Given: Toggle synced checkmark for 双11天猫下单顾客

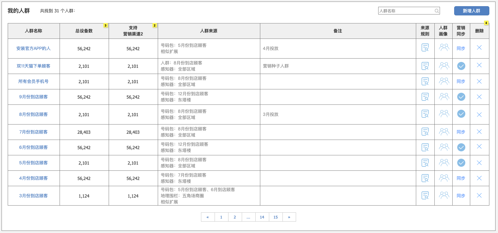Looking at the screenshot, I should (461, 66).
